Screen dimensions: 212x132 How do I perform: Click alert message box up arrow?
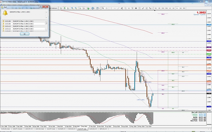click(x=46, y=12)
